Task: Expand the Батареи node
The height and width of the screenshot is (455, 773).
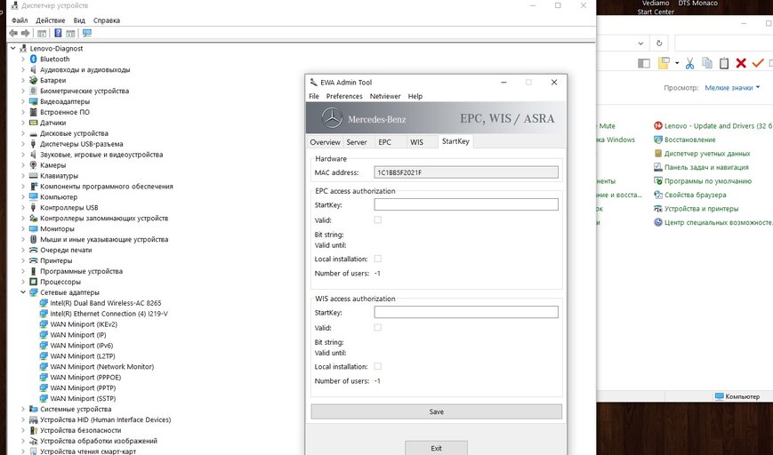Action: (22, 80)
